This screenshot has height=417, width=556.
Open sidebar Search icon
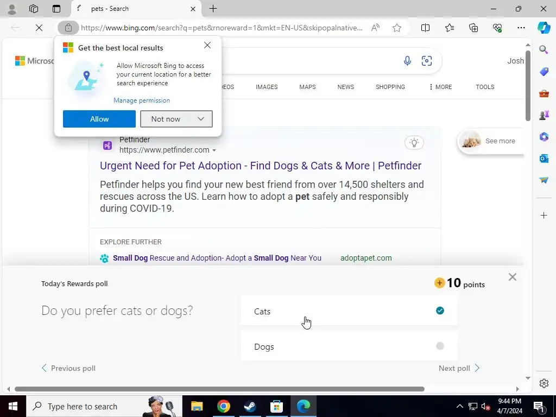544,49
